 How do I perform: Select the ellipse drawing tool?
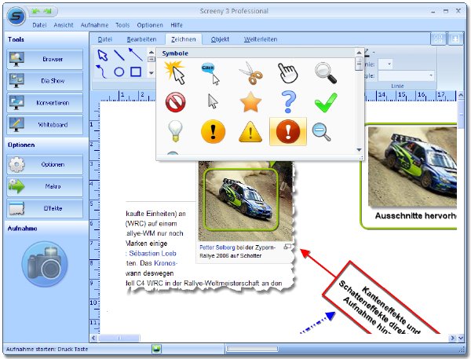119,71
